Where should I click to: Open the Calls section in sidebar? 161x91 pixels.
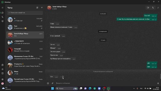(x=3, y=17)
